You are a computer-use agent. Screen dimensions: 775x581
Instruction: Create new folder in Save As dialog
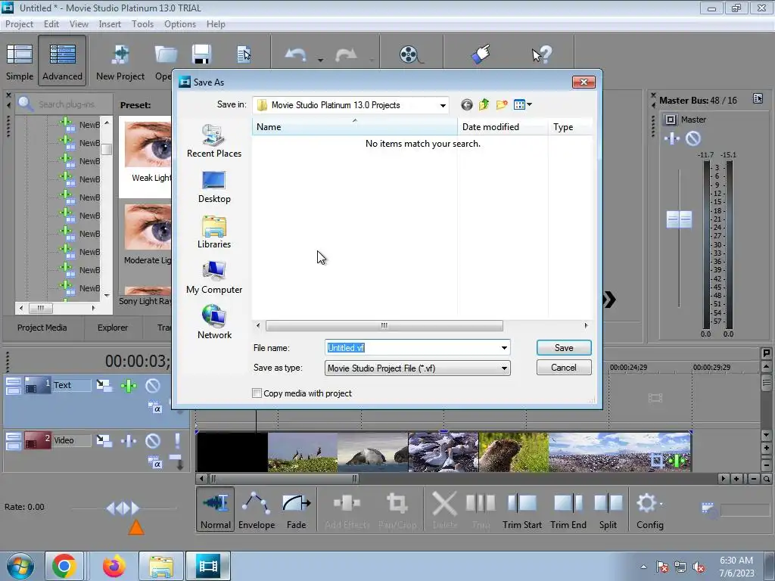click(x=502, y=104)
